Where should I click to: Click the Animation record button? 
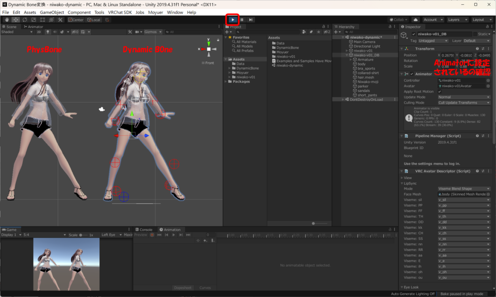point(152,235)
